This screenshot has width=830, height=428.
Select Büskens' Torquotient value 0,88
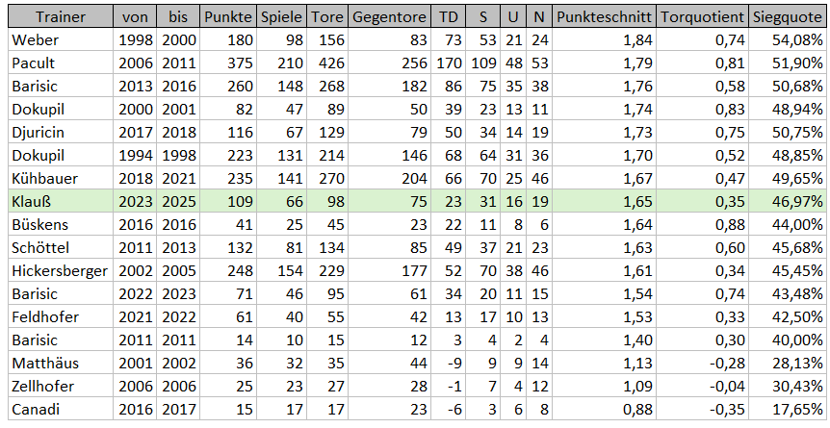click(x=703, y=224)
